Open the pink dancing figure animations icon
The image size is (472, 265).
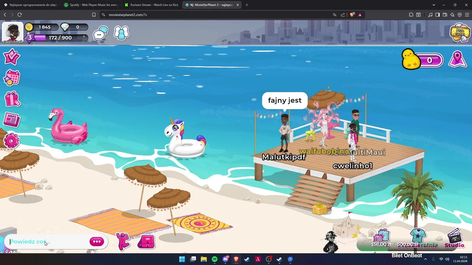coord(124,241)
